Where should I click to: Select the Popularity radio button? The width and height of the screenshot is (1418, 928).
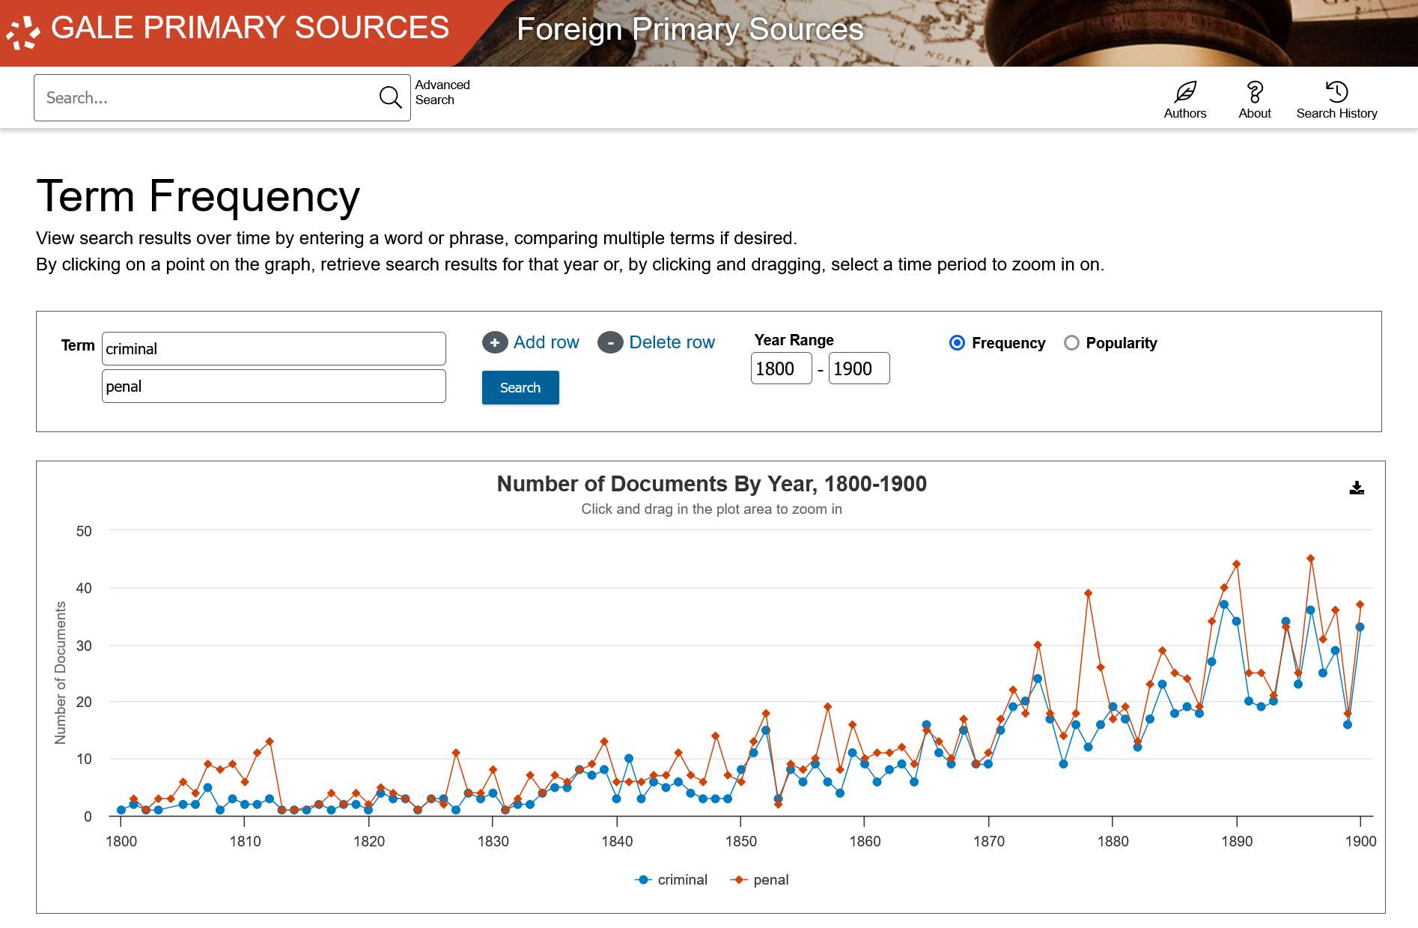(x=1071, y=343)
